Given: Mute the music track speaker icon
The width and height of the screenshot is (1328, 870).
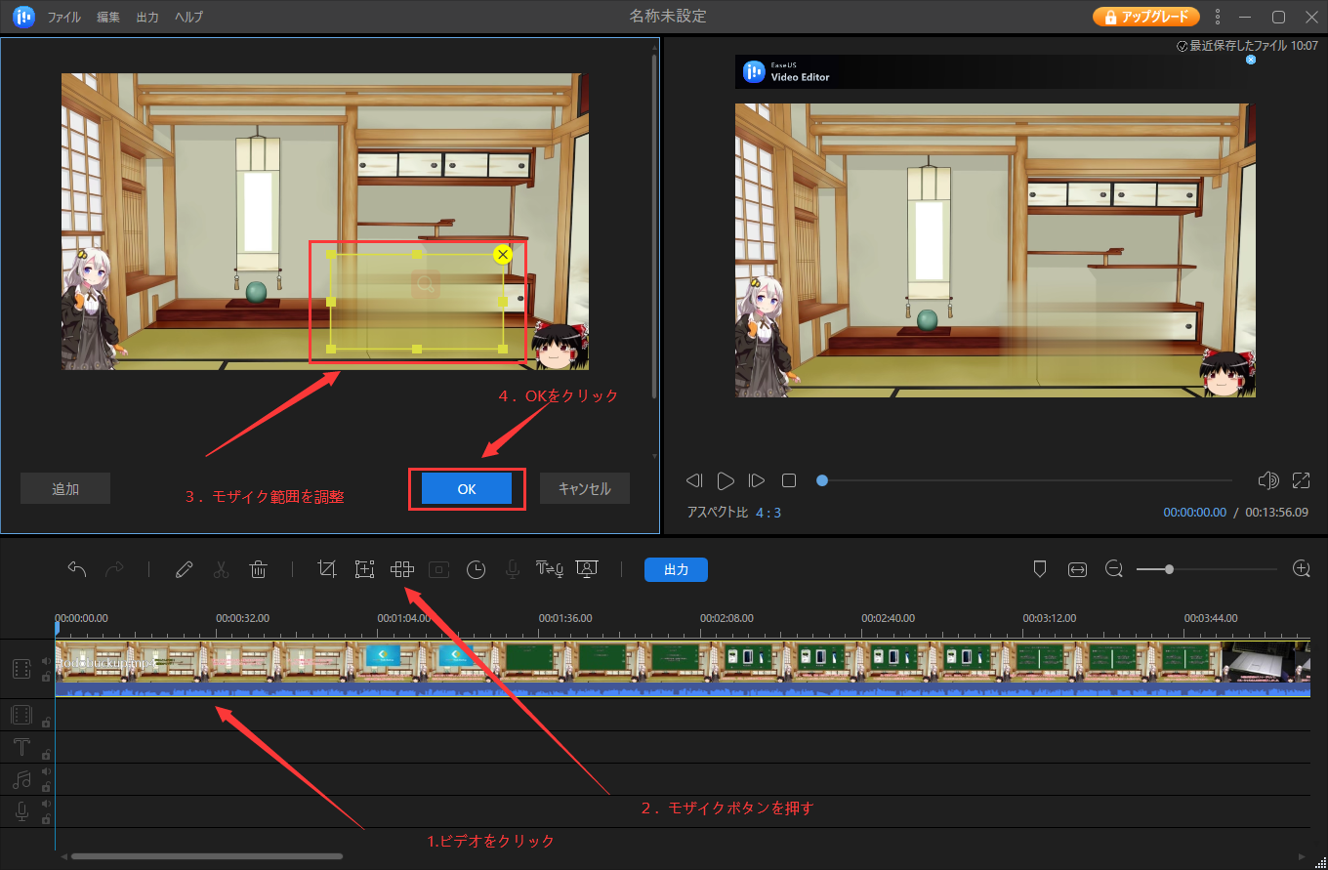Looking at the screenshot, I should 46,772.
